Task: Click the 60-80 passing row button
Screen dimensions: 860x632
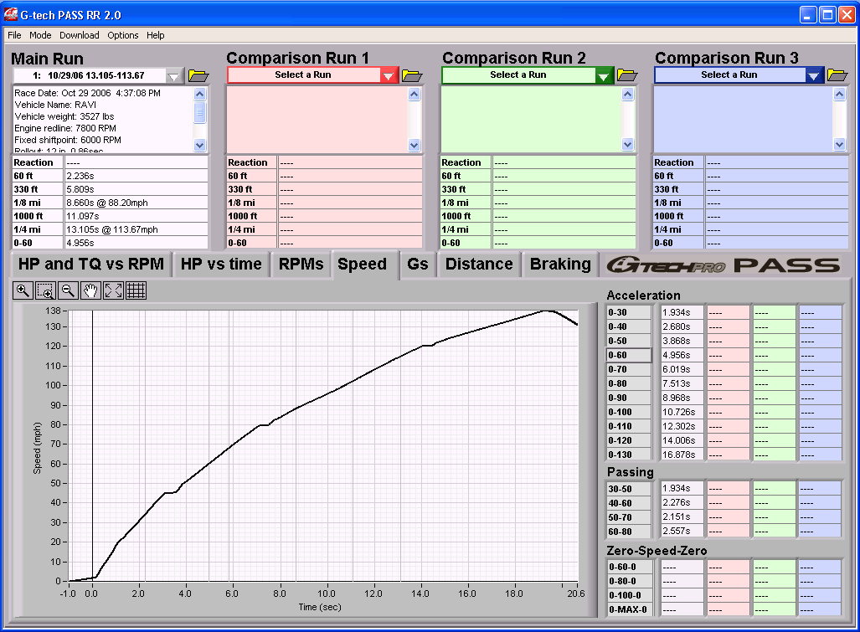Action: coord(629,531)
